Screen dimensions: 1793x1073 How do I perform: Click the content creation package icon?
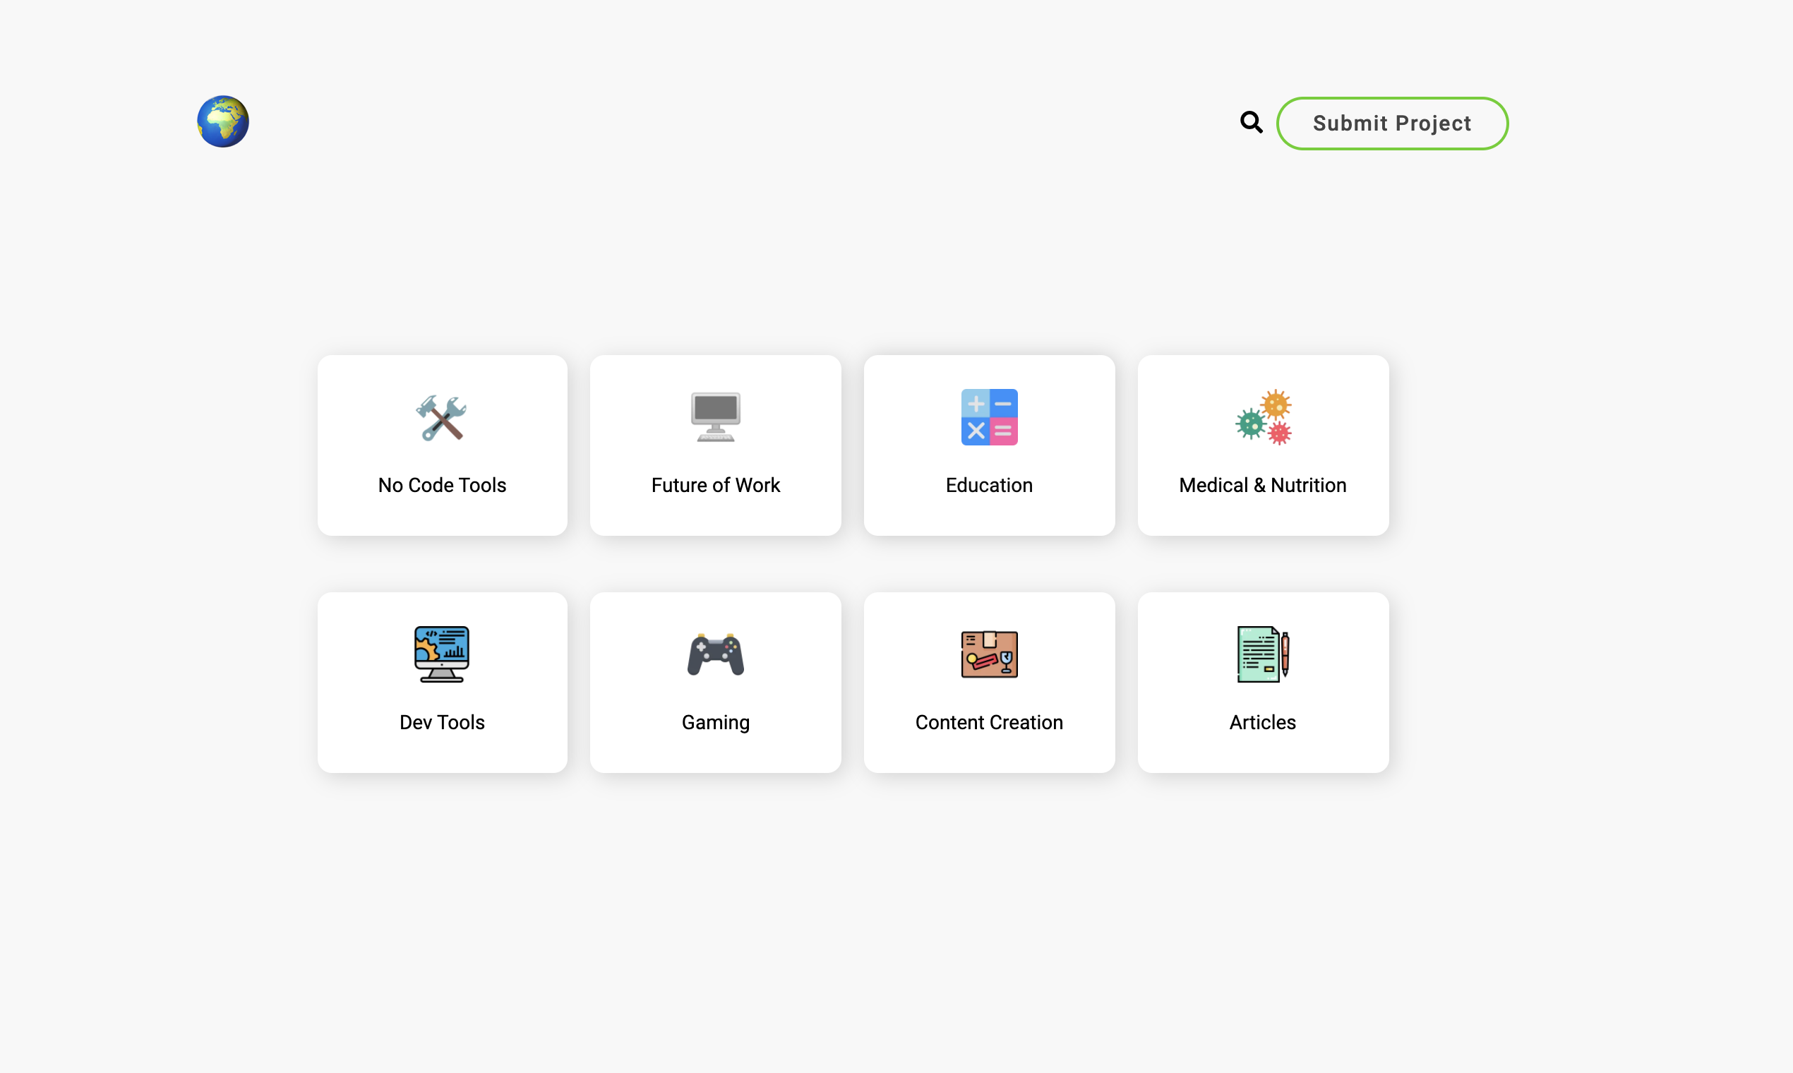point(988,654)
